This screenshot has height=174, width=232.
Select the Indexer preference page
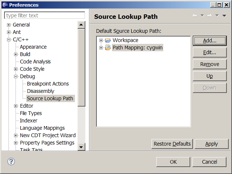point(28,121)
